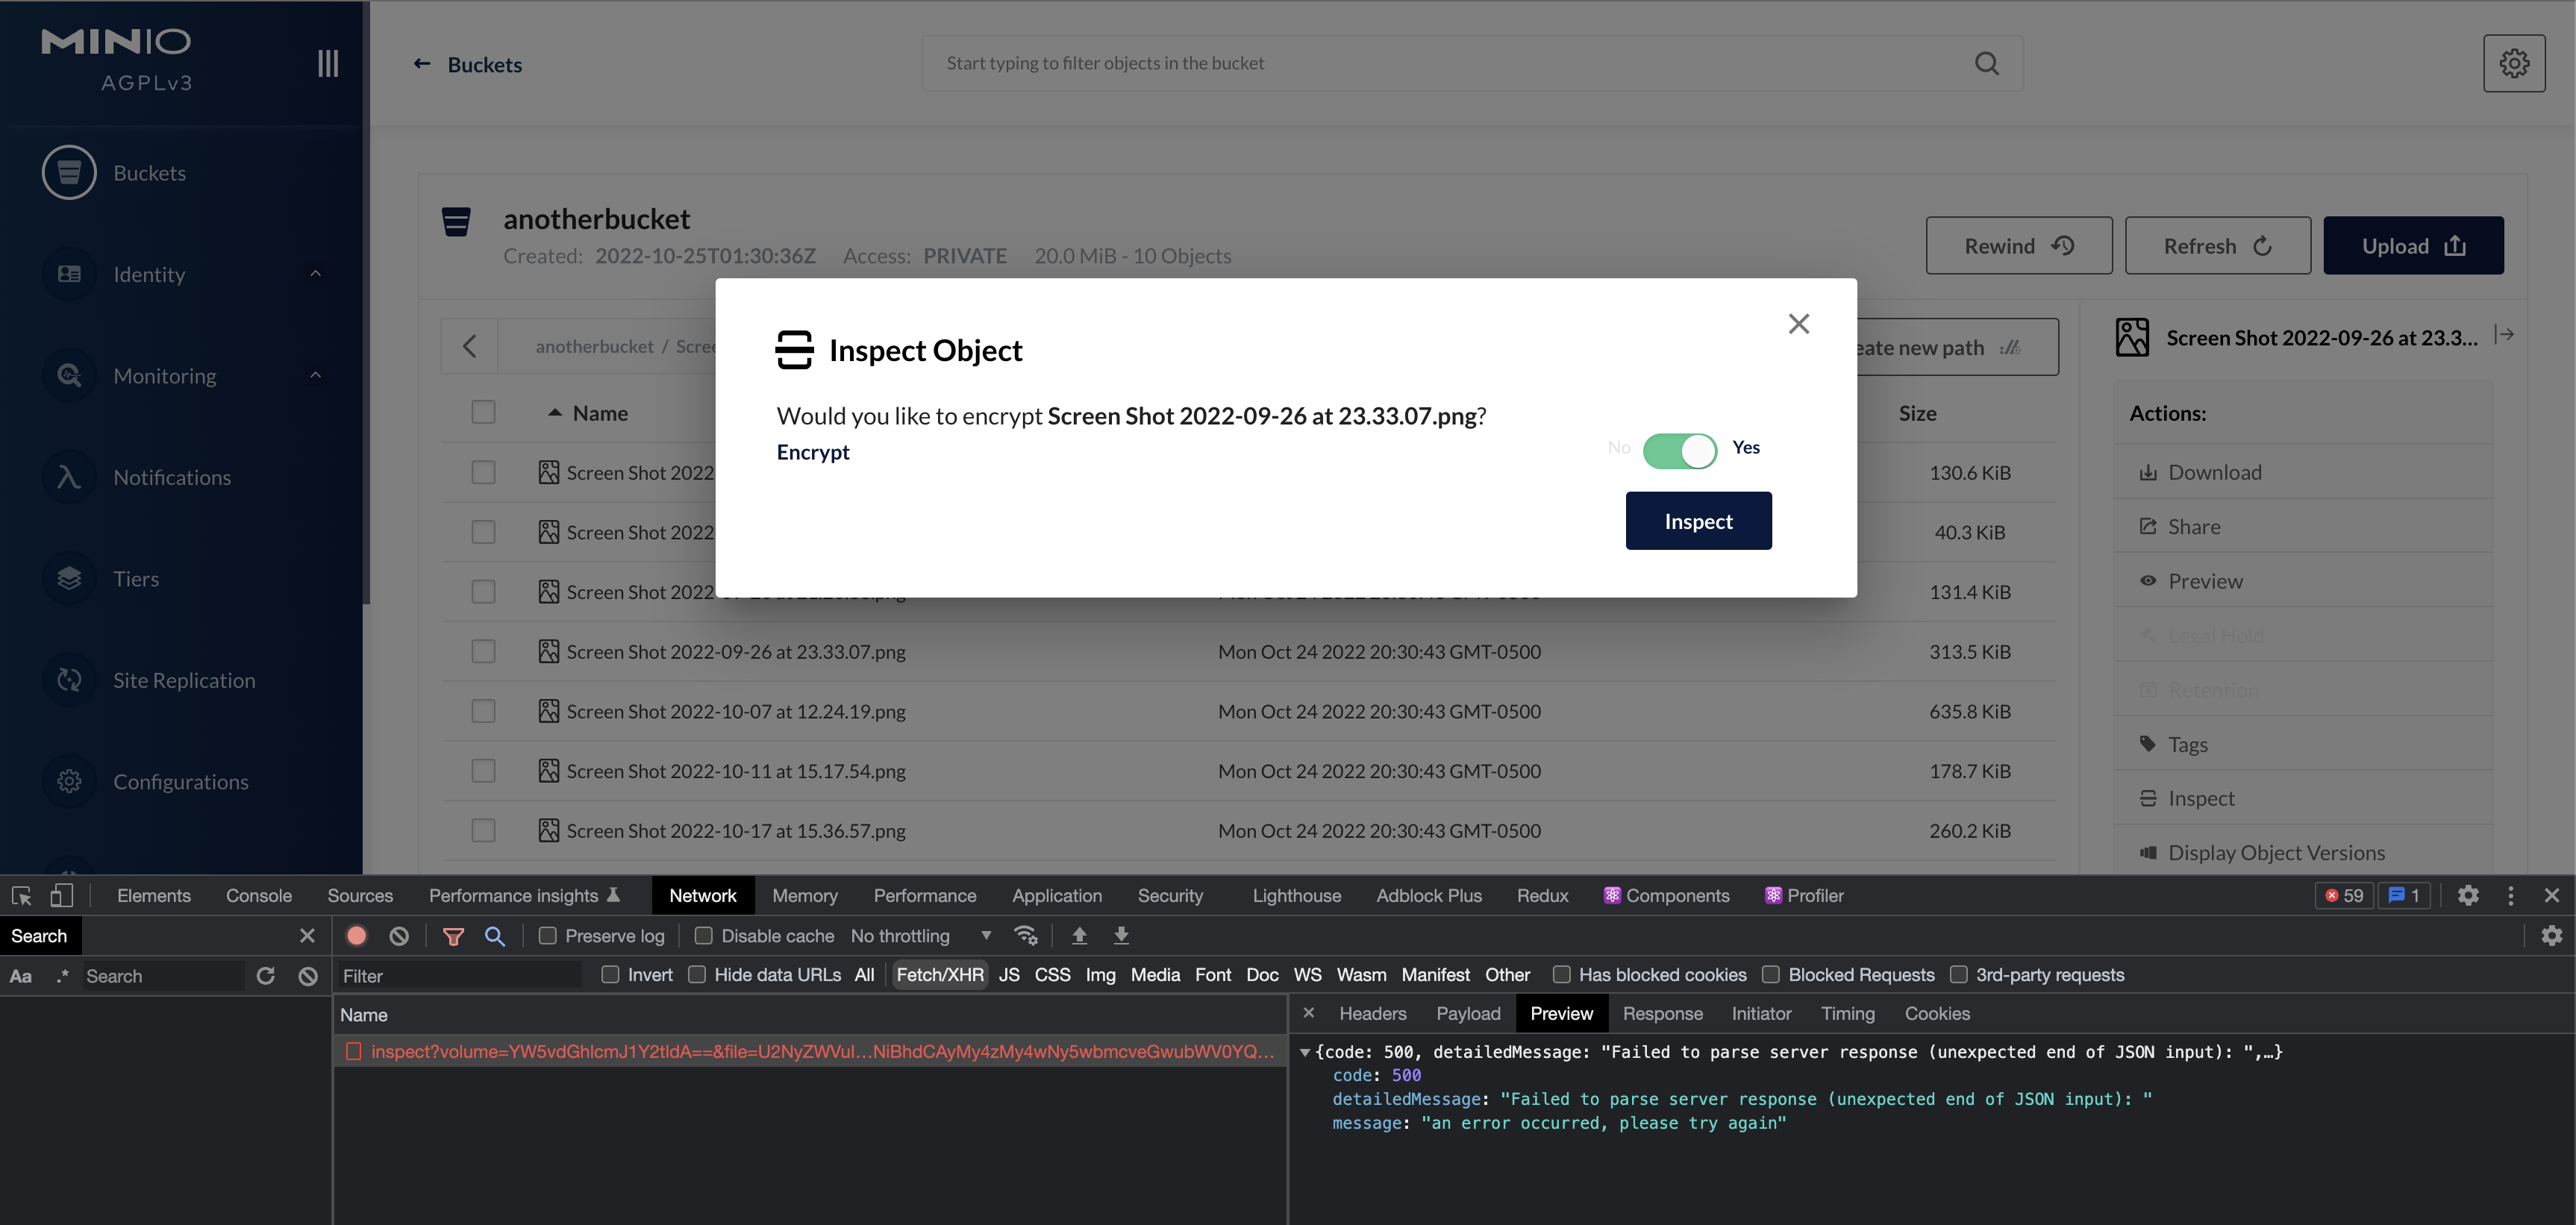Image resolution: width=2576 pixels, height=1225 pixels.
Task: Click the bucket settings gear icon
Action: pyautogui.click(x=2513, y=63)
